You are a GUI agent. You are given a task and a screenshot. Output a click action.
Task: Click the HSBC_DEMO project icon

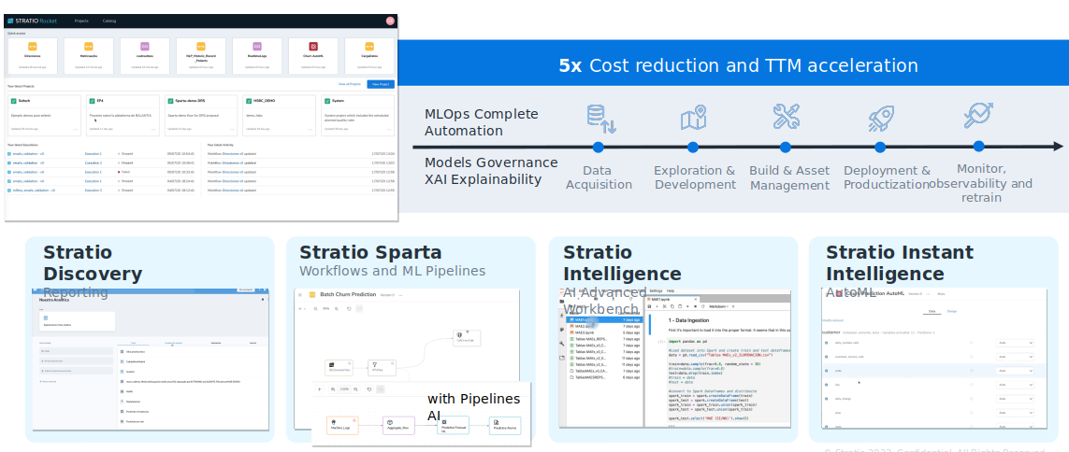click(x=249, y=101)
